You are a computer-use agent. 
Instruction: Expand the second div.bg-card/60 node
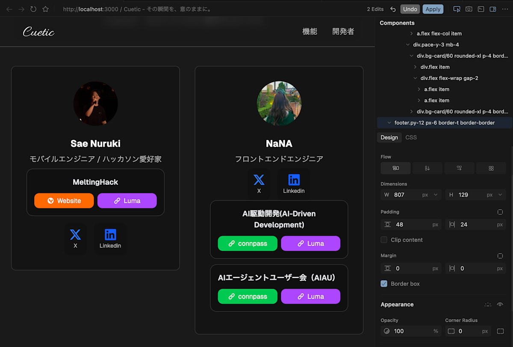pyautogui.click(x=411, y=111)
